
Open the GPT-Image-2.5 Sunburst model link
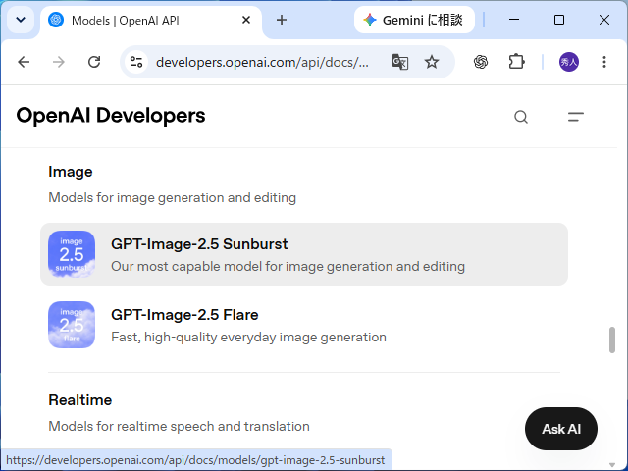(x=304, y=254)
